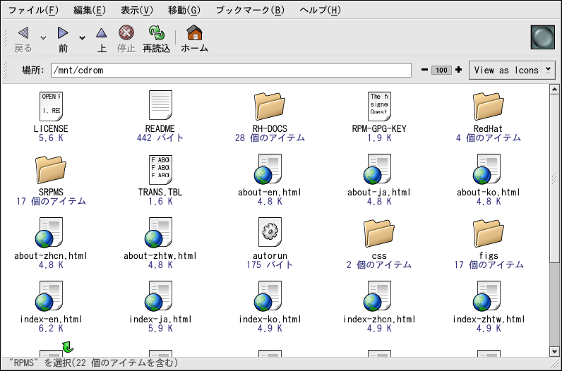This screenshot has height=371, width=562.
Task: Click the Forward navigation arrow
Action: [63, 34]
